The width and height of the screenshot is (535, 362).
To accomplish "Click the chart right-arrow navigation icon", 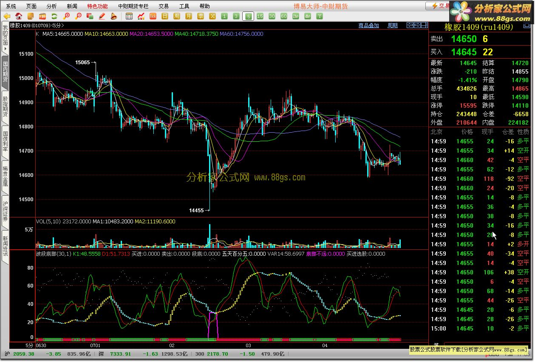I will pos(417,25).
